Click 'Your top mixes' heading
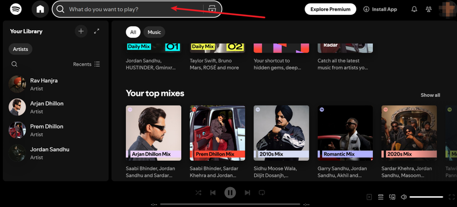Image resolution: width=457 pixels, height=207 pixels. click(155, 94)
